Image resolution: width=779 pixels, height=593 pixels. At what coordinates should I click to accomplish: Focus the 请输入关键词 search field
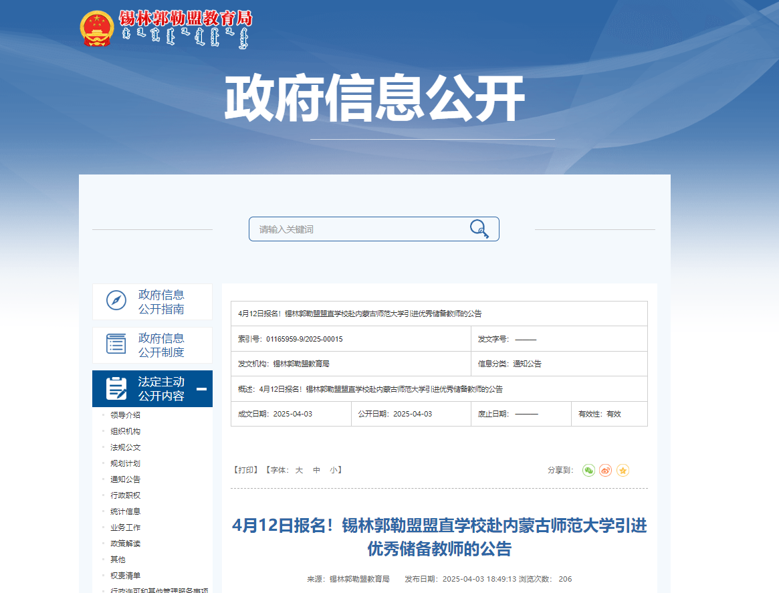pyautogui.click(x=374, y=229)
